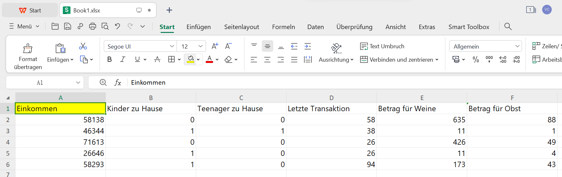Toggle italic formatting
The image size is (562, 177).
point(123,59)
